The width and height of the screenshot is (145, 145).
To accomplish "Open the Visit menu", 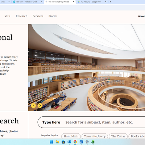I will pyautogui.click(x=8, y=16).
